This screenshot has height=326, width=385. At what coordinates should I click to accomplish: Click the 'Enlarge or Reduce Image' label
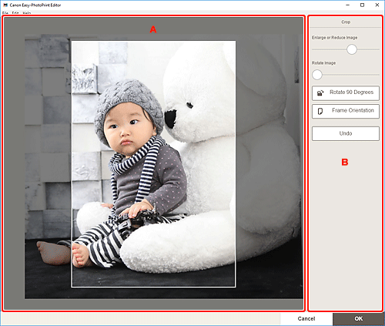(x=334, y=38)
